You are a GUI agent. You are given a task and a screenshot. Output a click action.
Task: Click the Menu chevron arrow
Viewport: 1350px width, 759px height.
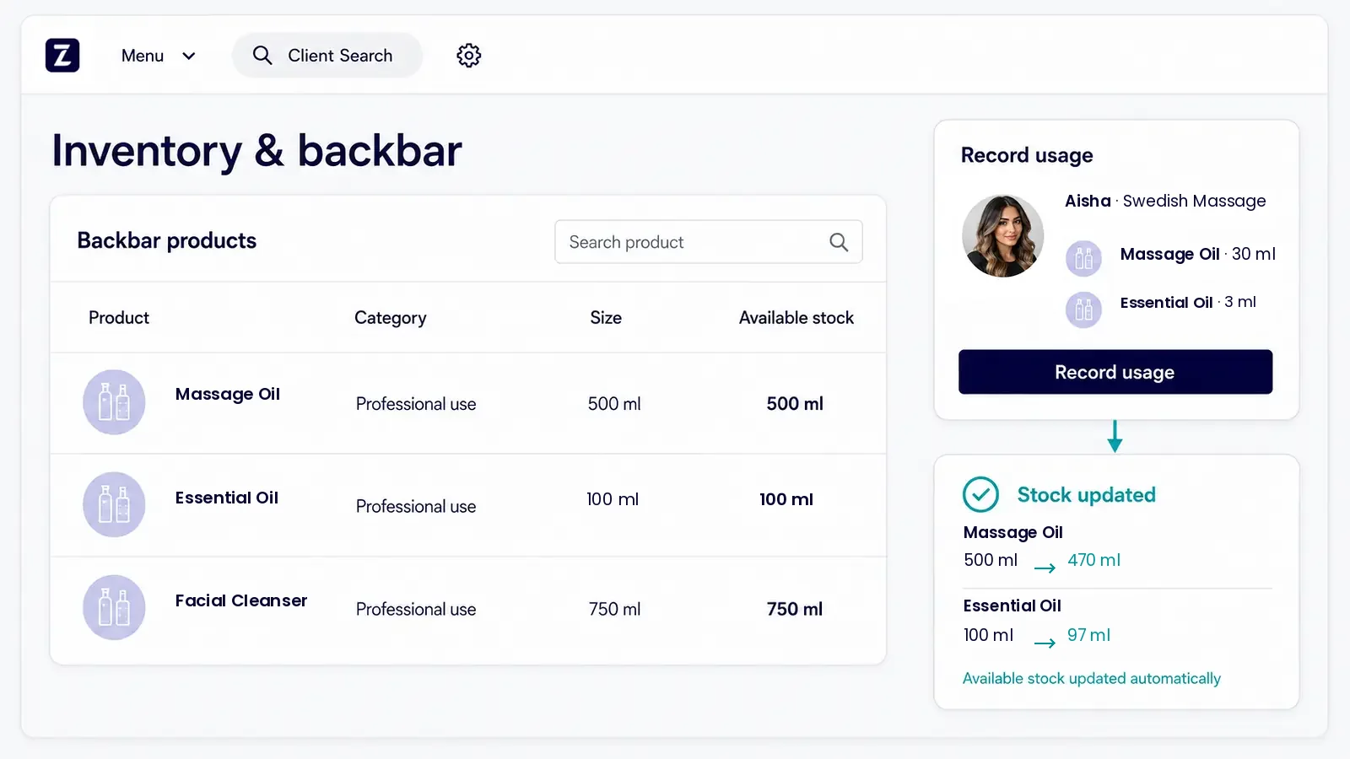189,56
